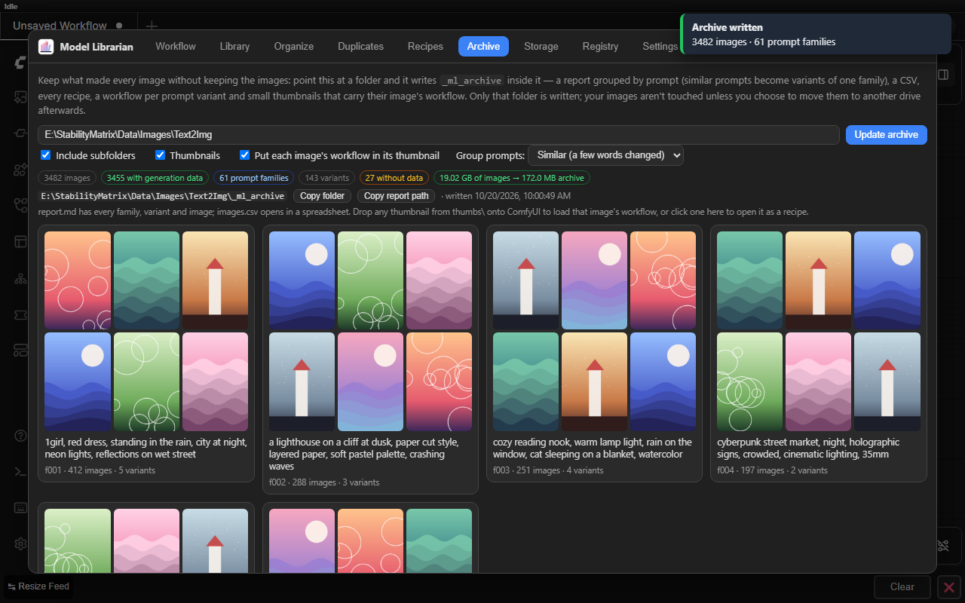Uncheck Include subfolders
This screenshot has height=603, width=965.
pyautogui.click(x=46, y=155)
